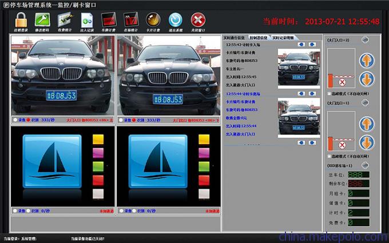Click the remaining spaces (剩余车位) red LED display

point(359,184)
